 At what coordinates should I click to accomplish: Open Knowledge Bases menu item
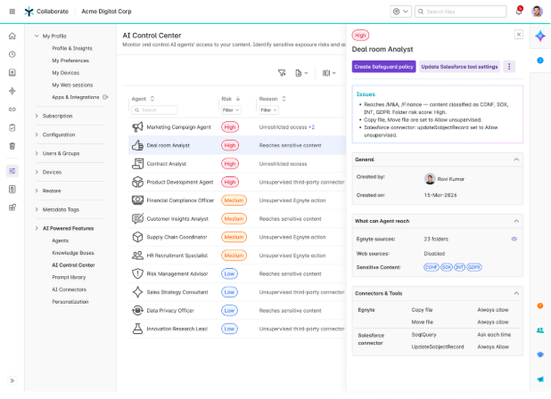point(73,253)
